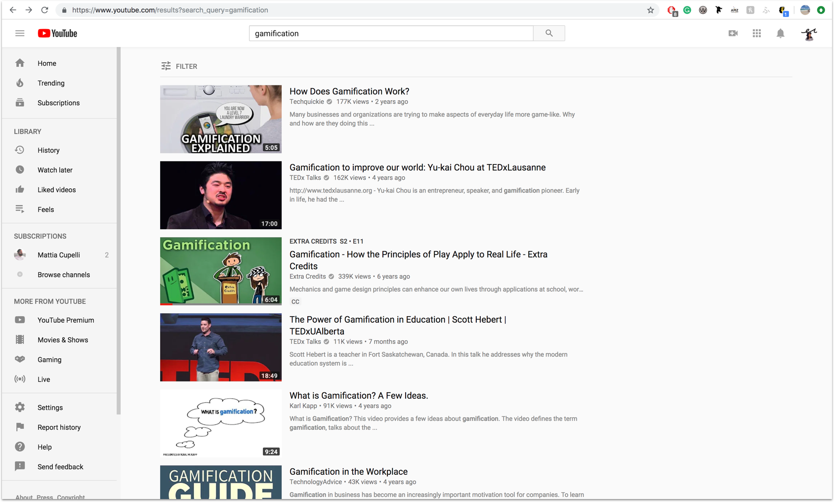834x502 pixels.
Task: Go back in browser history
Action: tap(13, 10)
